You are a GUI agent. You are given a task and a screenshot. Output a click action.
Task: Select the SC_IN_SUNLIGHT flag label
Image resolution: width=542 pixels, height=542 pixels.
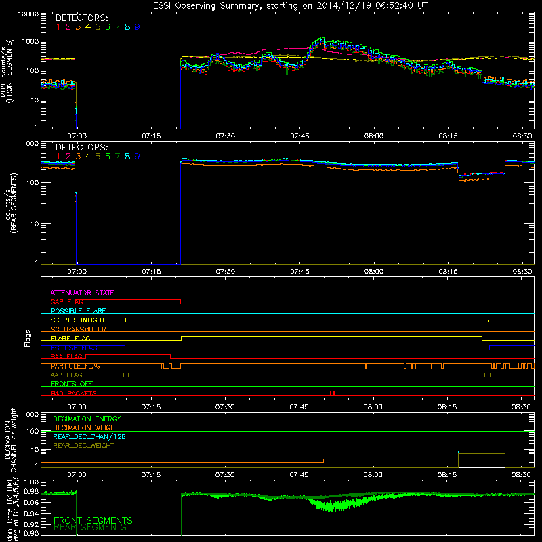click(x=78, y=320)
